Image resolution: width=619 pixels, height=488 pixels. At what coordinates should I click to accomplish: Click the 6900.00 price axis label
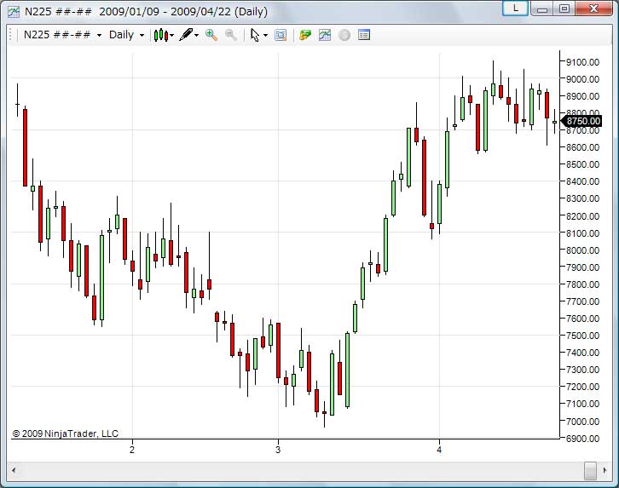(x=582, y=439)
